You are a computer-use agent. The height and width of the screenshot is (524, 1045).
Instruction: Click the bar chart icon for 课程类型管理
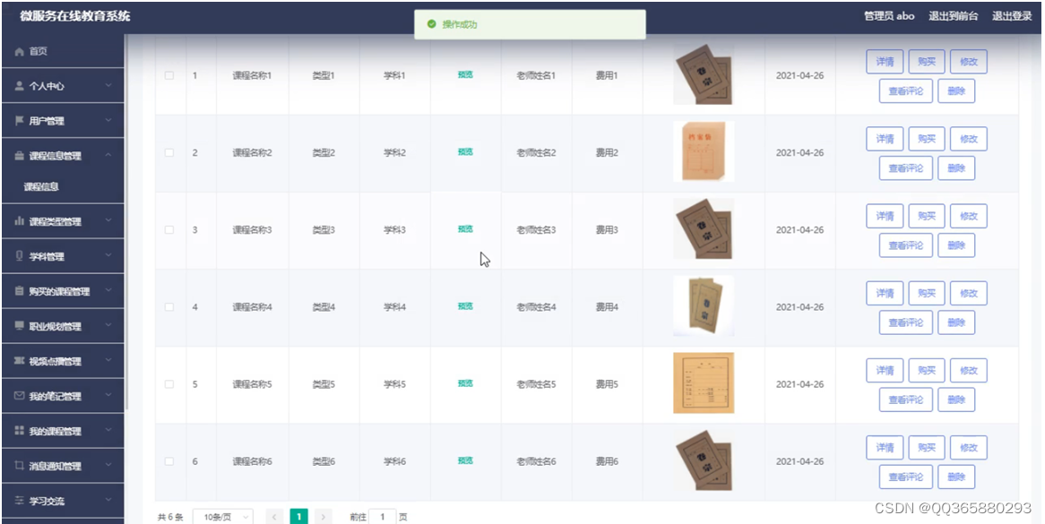click(x=18, y=222)
